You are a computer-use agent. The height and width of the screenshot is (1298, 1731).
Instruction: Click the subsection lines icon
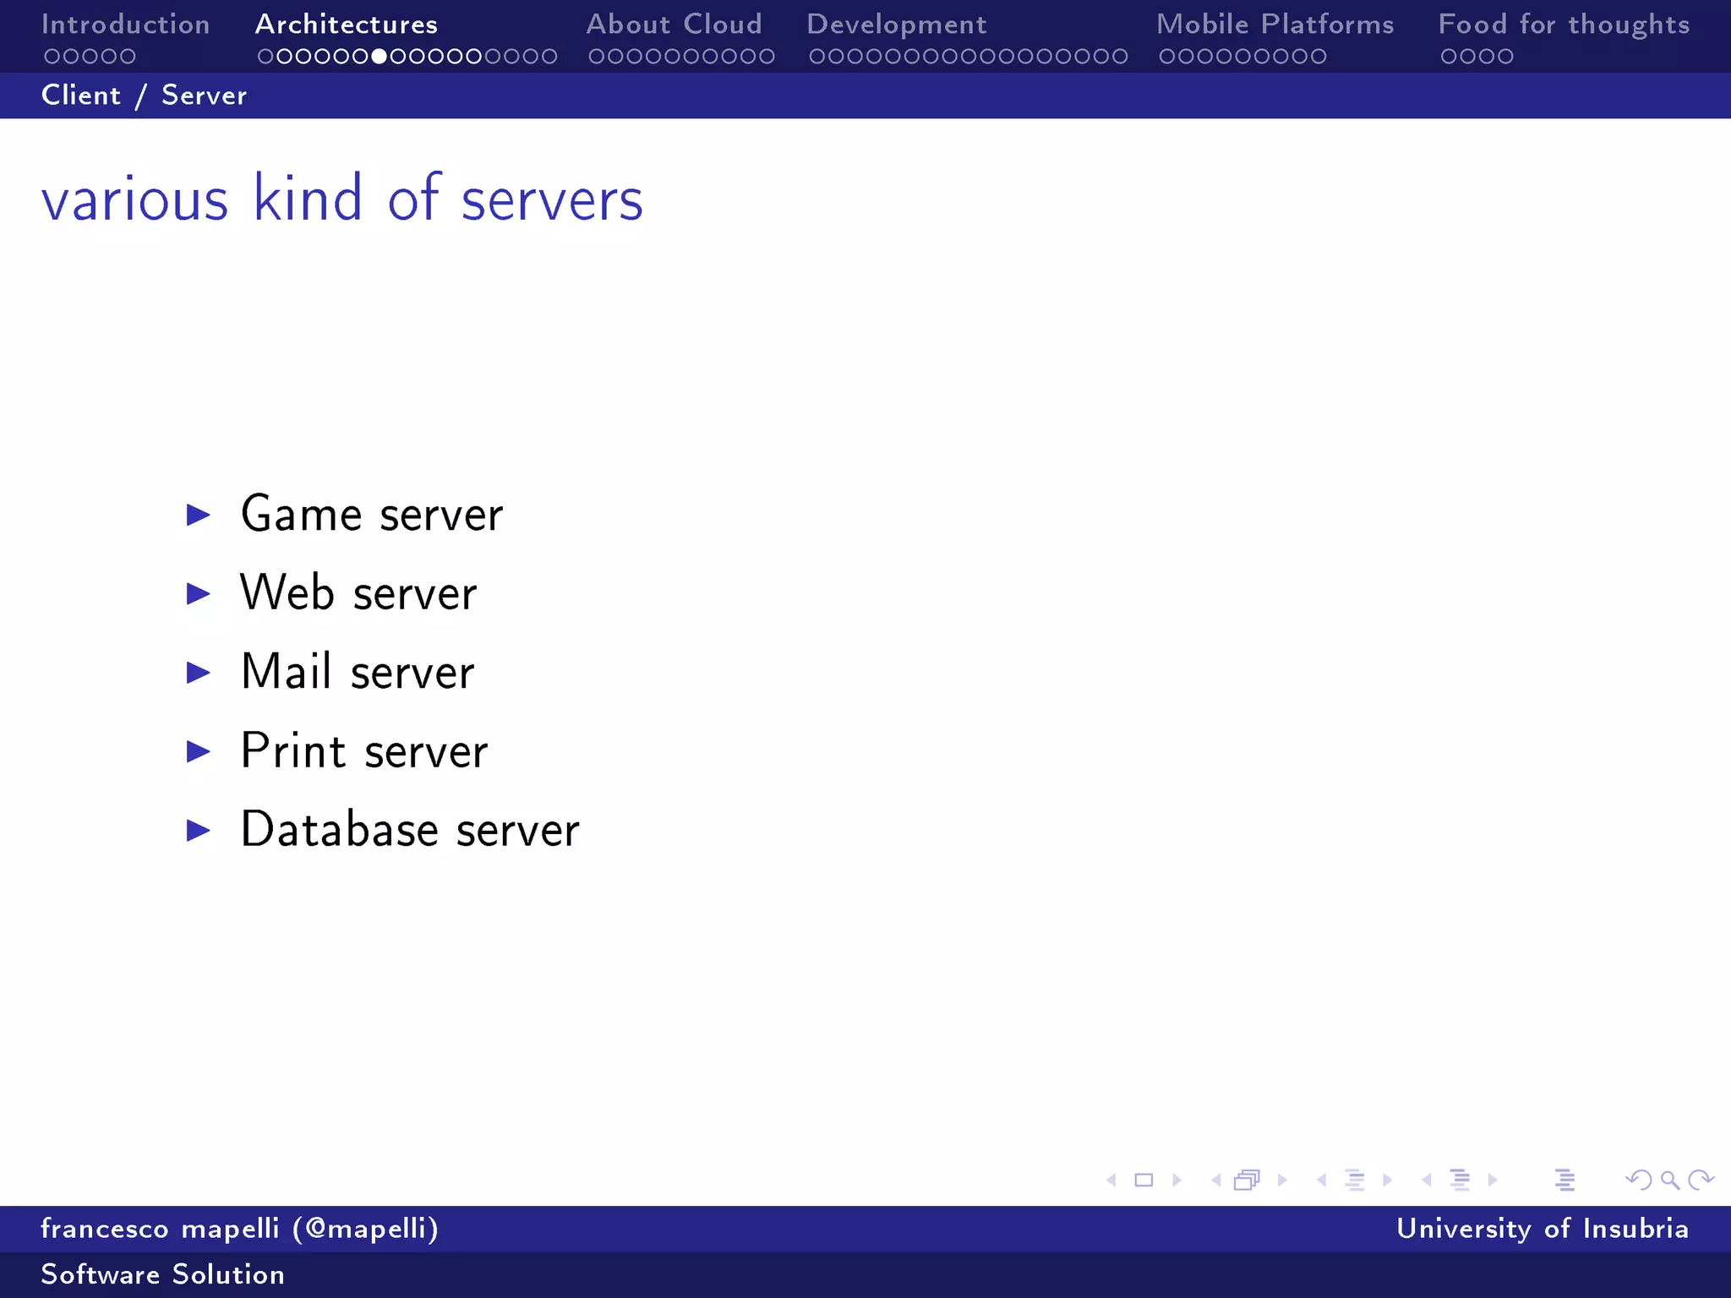point(1355,1180)
